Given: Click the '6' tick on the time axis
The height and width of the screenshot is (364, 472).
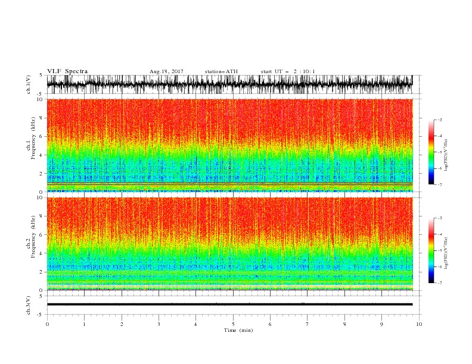Looking at the screenshot, I should tap(270, 324).
